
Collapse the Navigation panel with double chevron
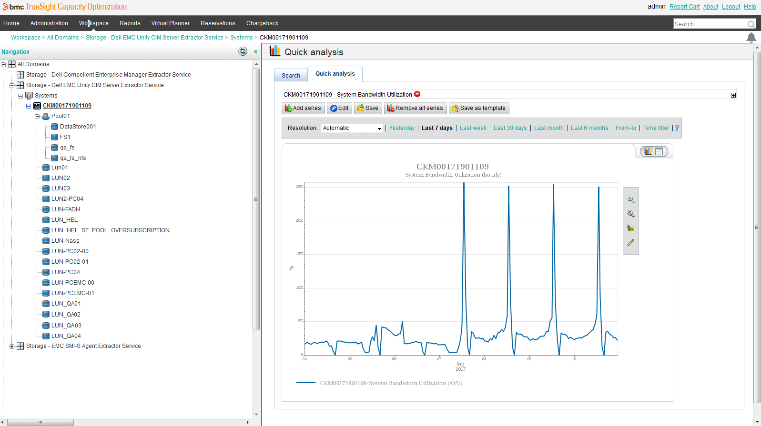pyautogui.click(x=256, y=51)
